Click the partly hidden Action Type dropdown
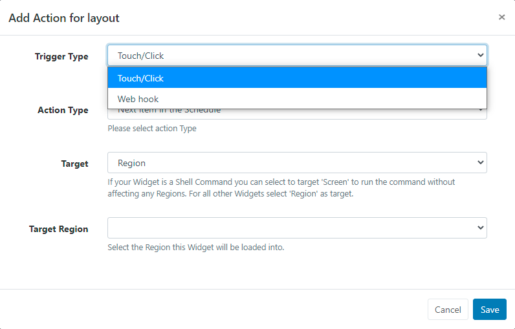 297,114
